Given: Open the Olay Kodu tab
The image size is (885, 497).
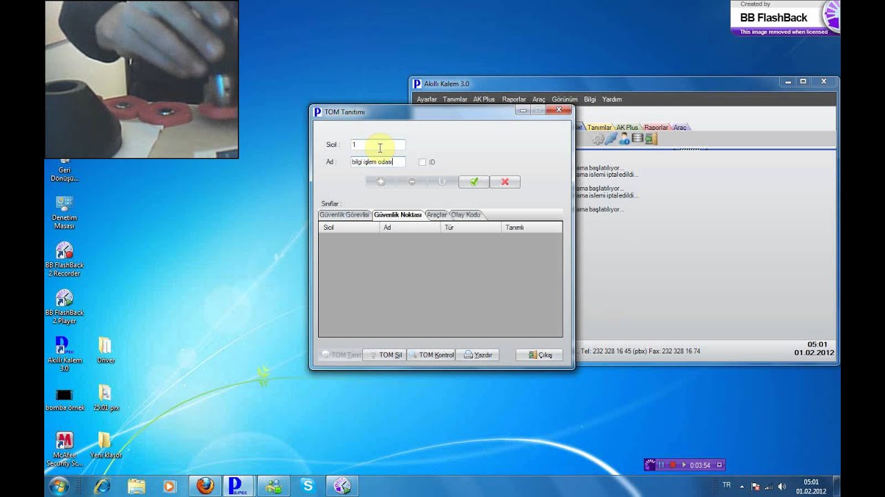Looking at the screenshot, I should tap(465, 215).
